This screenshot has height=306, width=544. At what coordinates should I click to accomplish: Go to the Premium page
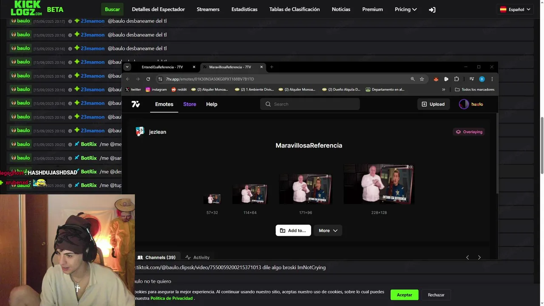[x=372, y=9]
